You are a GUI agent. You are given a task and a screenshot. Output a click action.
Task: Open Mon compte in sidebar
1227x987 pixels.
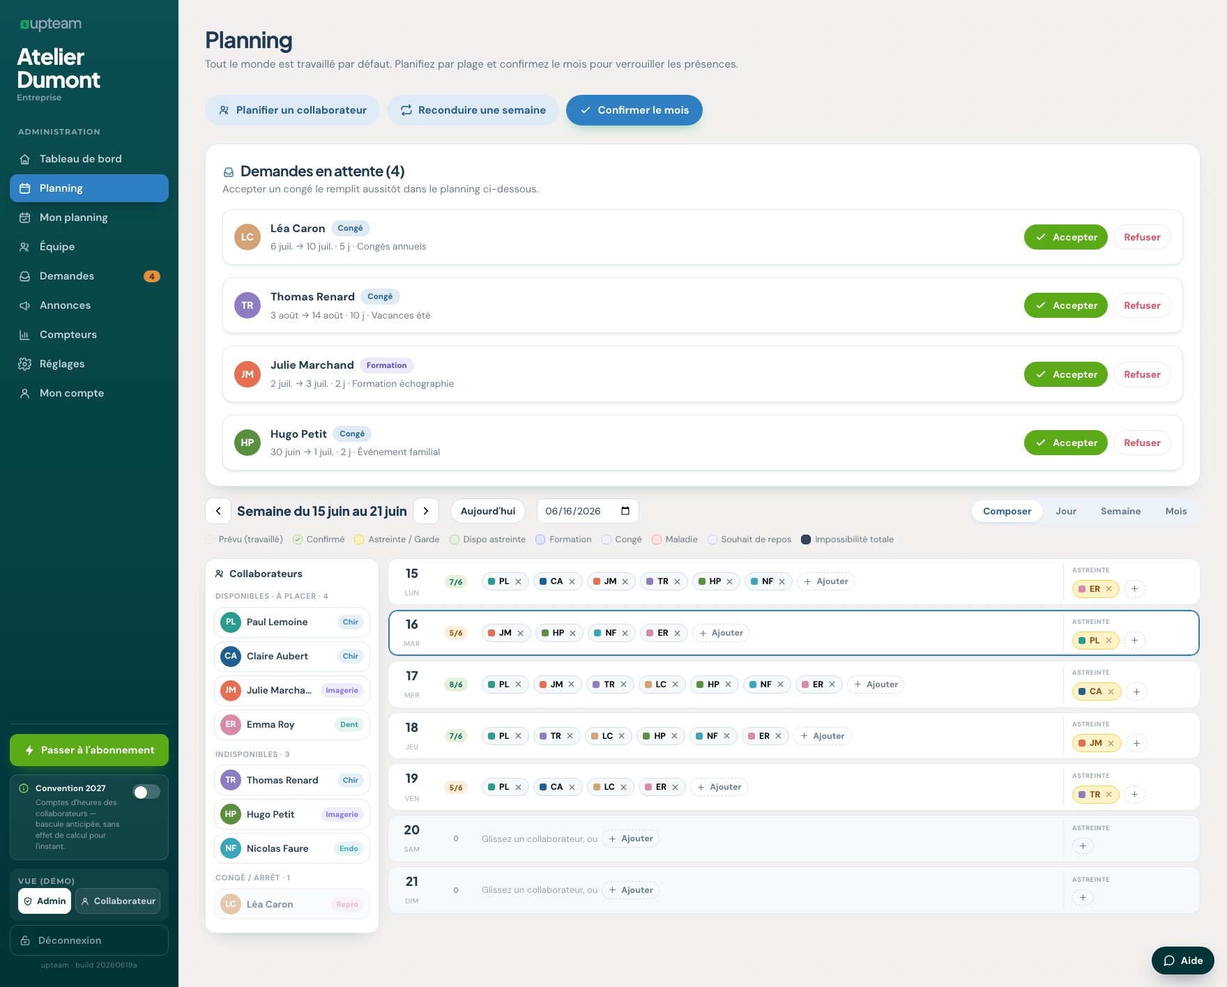coord(89,393)
